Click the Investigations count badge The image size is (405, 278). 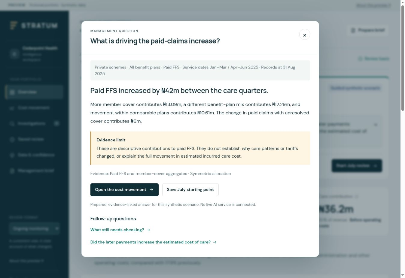pyautogui.click(x=56, y=123)
